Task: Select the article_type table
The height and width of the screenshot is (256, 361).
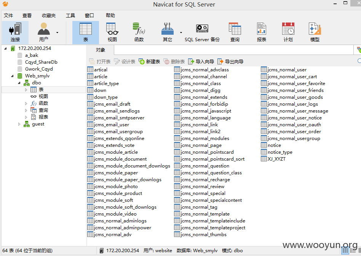Action: (106, 84)
